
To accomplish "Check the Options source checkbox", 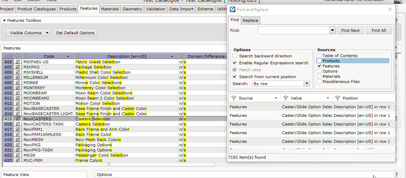I will [x=319, y=71].
